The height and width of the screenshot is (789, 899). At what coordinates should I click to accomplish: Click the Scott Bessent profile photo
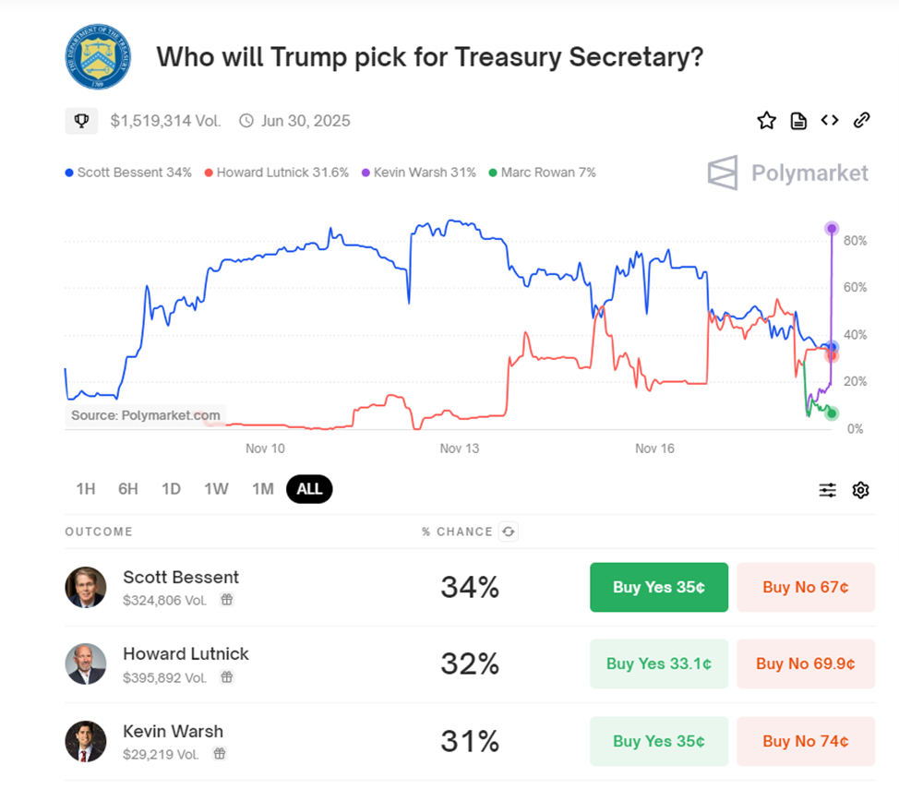pyautogui.click(x=85, y=587)
